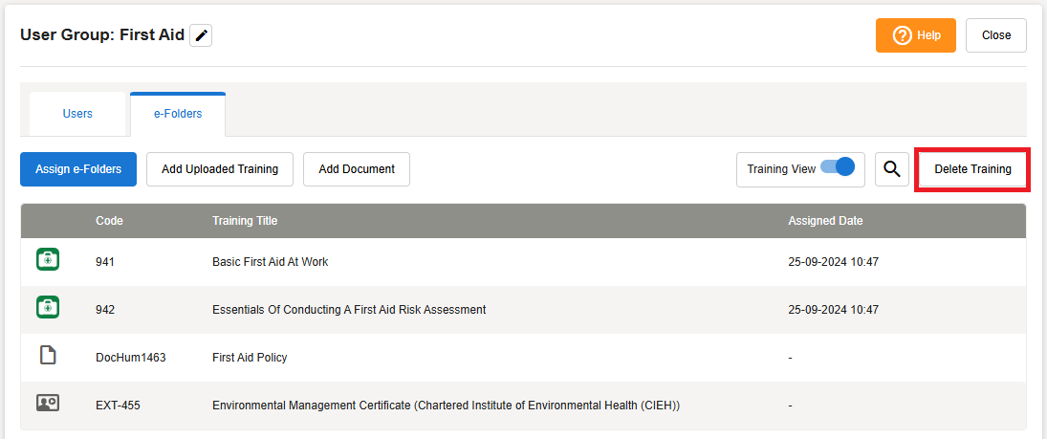1047x439 pixels.
Task: Sort by the Code column header
Action: coord(109,221)
